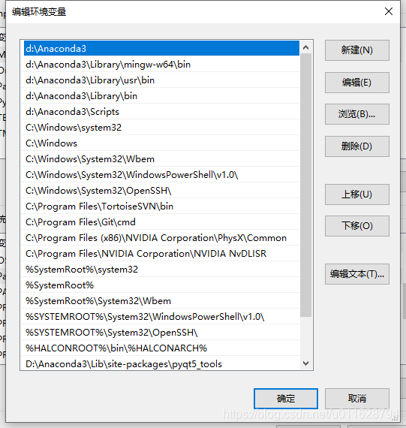406x428 pixels.
Task: Select %SYSTEMROOT%\System32\OpenSSH\ entry
Action: (161, 333)
